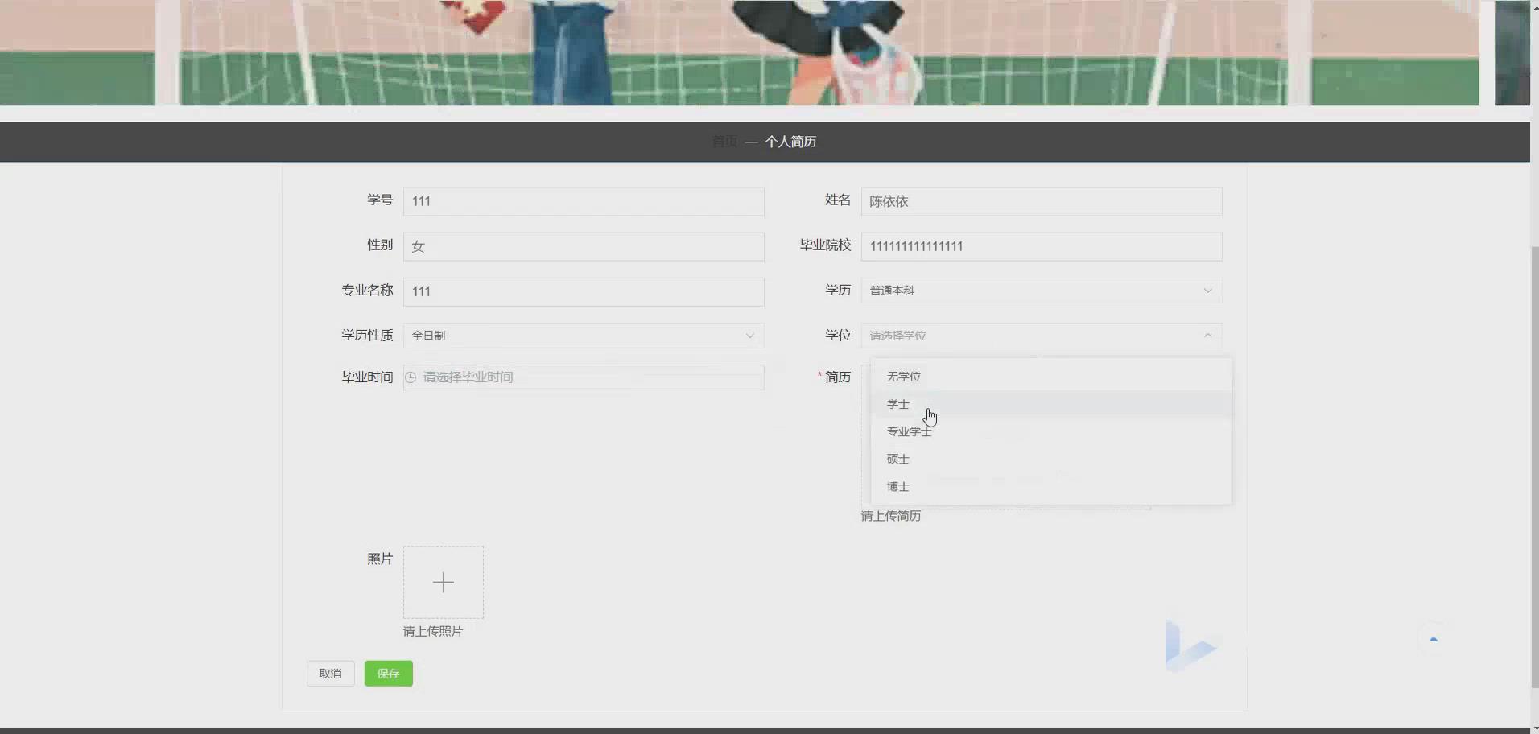Screen dimensions: 1539x734
Task: Click the 毕业院校 input field
Action: (1040, 246)
